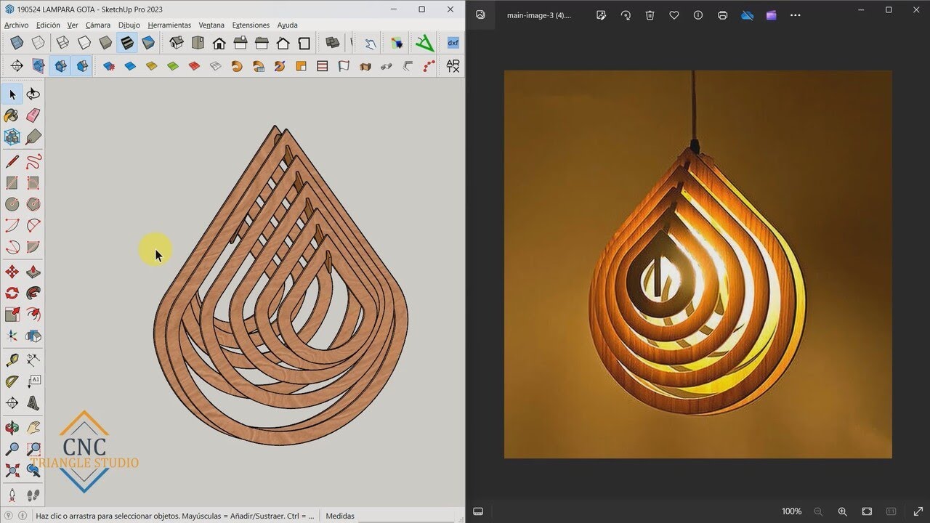Choose the Paint Bucket tool
The width and height of the screenshot is (930, 523).
click(x=12, y=115)
